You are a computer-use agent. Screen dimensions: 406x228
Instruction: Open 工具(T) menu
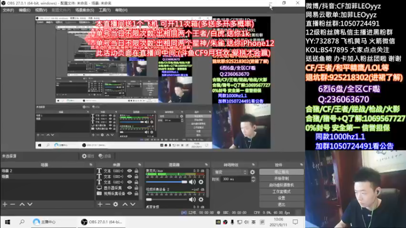click(105, 10)
